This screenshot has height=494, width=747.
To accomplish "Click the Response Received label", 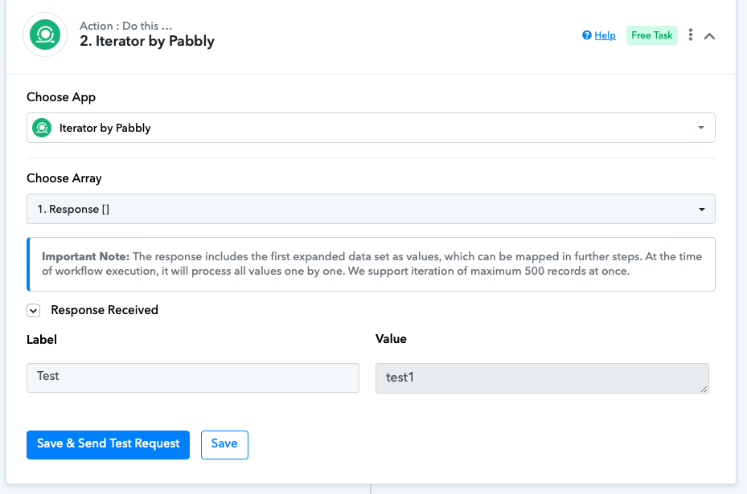I will point(105,310).
